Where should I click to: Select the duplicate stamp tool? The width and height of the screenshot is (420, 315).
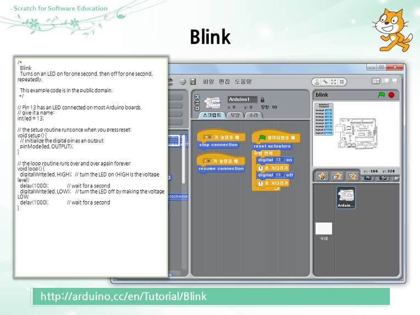317,82
